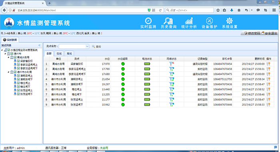Image resolution: width=280 pixels, height=152 pixels.
Task: Click the chat icon in the bottom status bar
Action: point(276,147)
